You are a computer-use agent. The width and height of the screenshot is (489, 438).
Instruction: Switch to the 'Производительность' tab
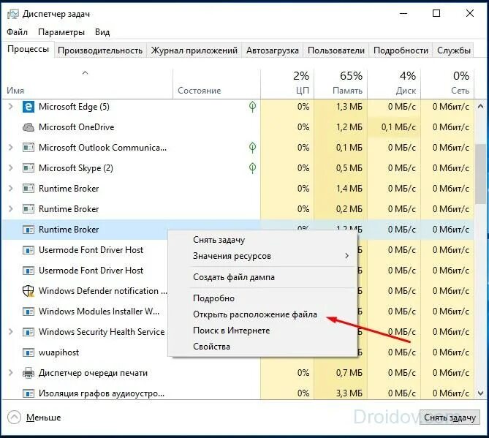[100, 50]
